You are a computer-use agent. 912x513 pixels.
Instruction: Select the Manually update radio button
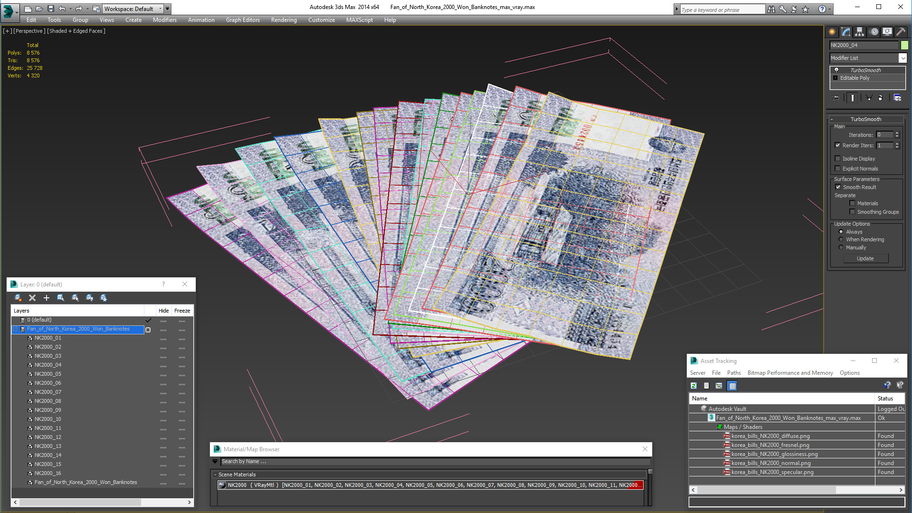(x=841, y=247)
